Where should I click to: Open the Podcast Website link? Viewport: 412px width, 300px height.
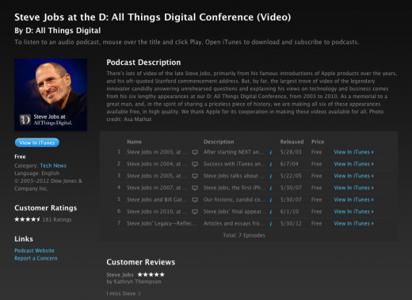tap(34, 250)
